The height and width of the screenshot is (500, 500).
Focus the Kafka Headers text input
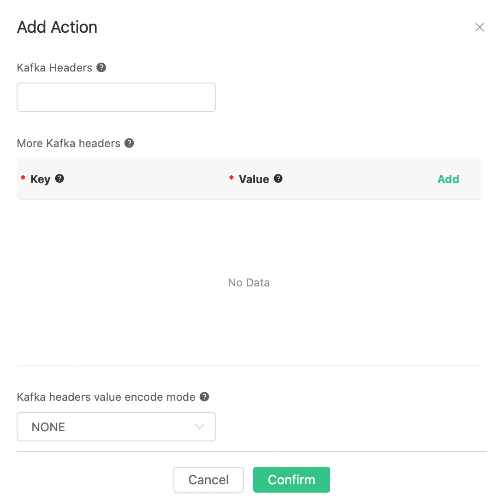[116, 97]
